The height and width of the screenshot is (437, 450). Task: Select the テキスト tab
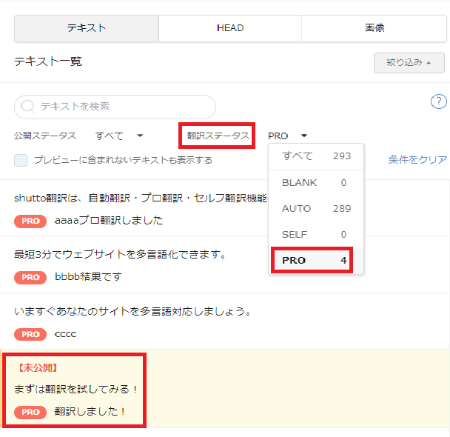click(87, 28)
